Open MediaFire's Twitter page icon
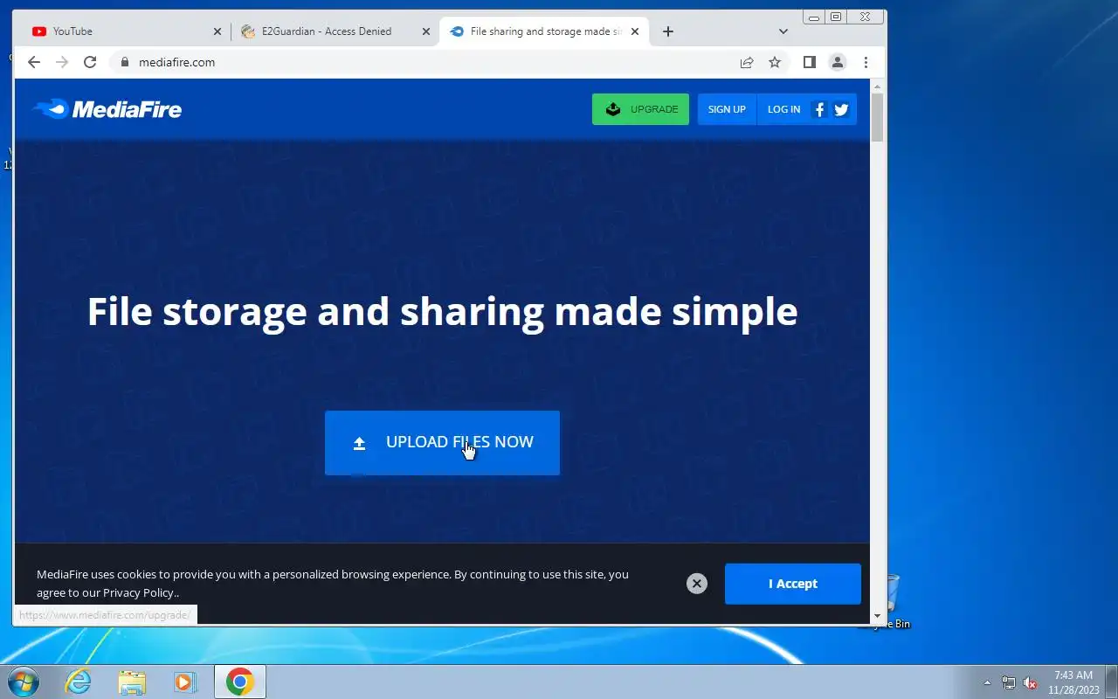 coord(841,109)
